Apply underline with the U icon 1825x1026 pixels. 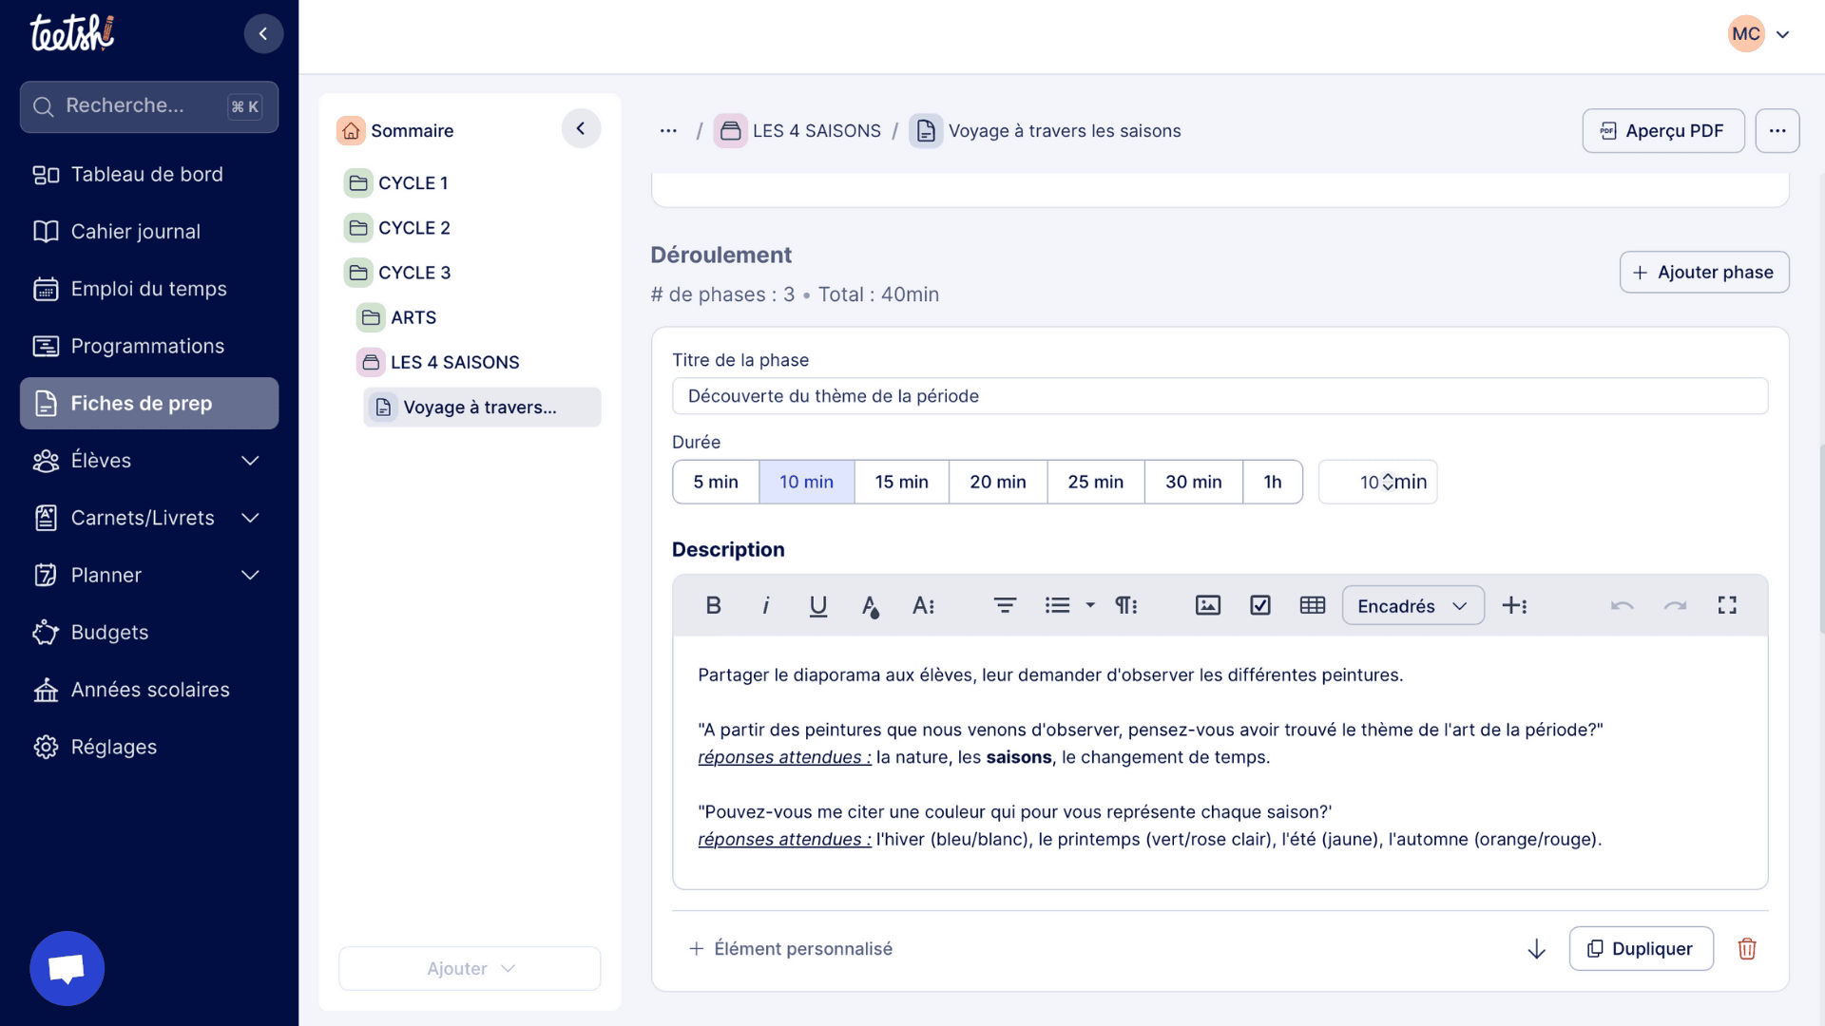[817, 605]
